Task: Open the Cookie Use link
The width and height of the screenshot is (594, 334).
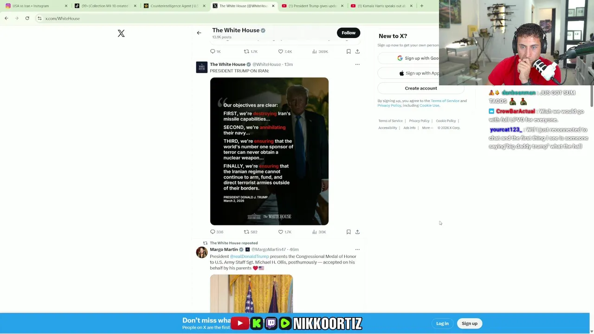Action: [429, 105]
